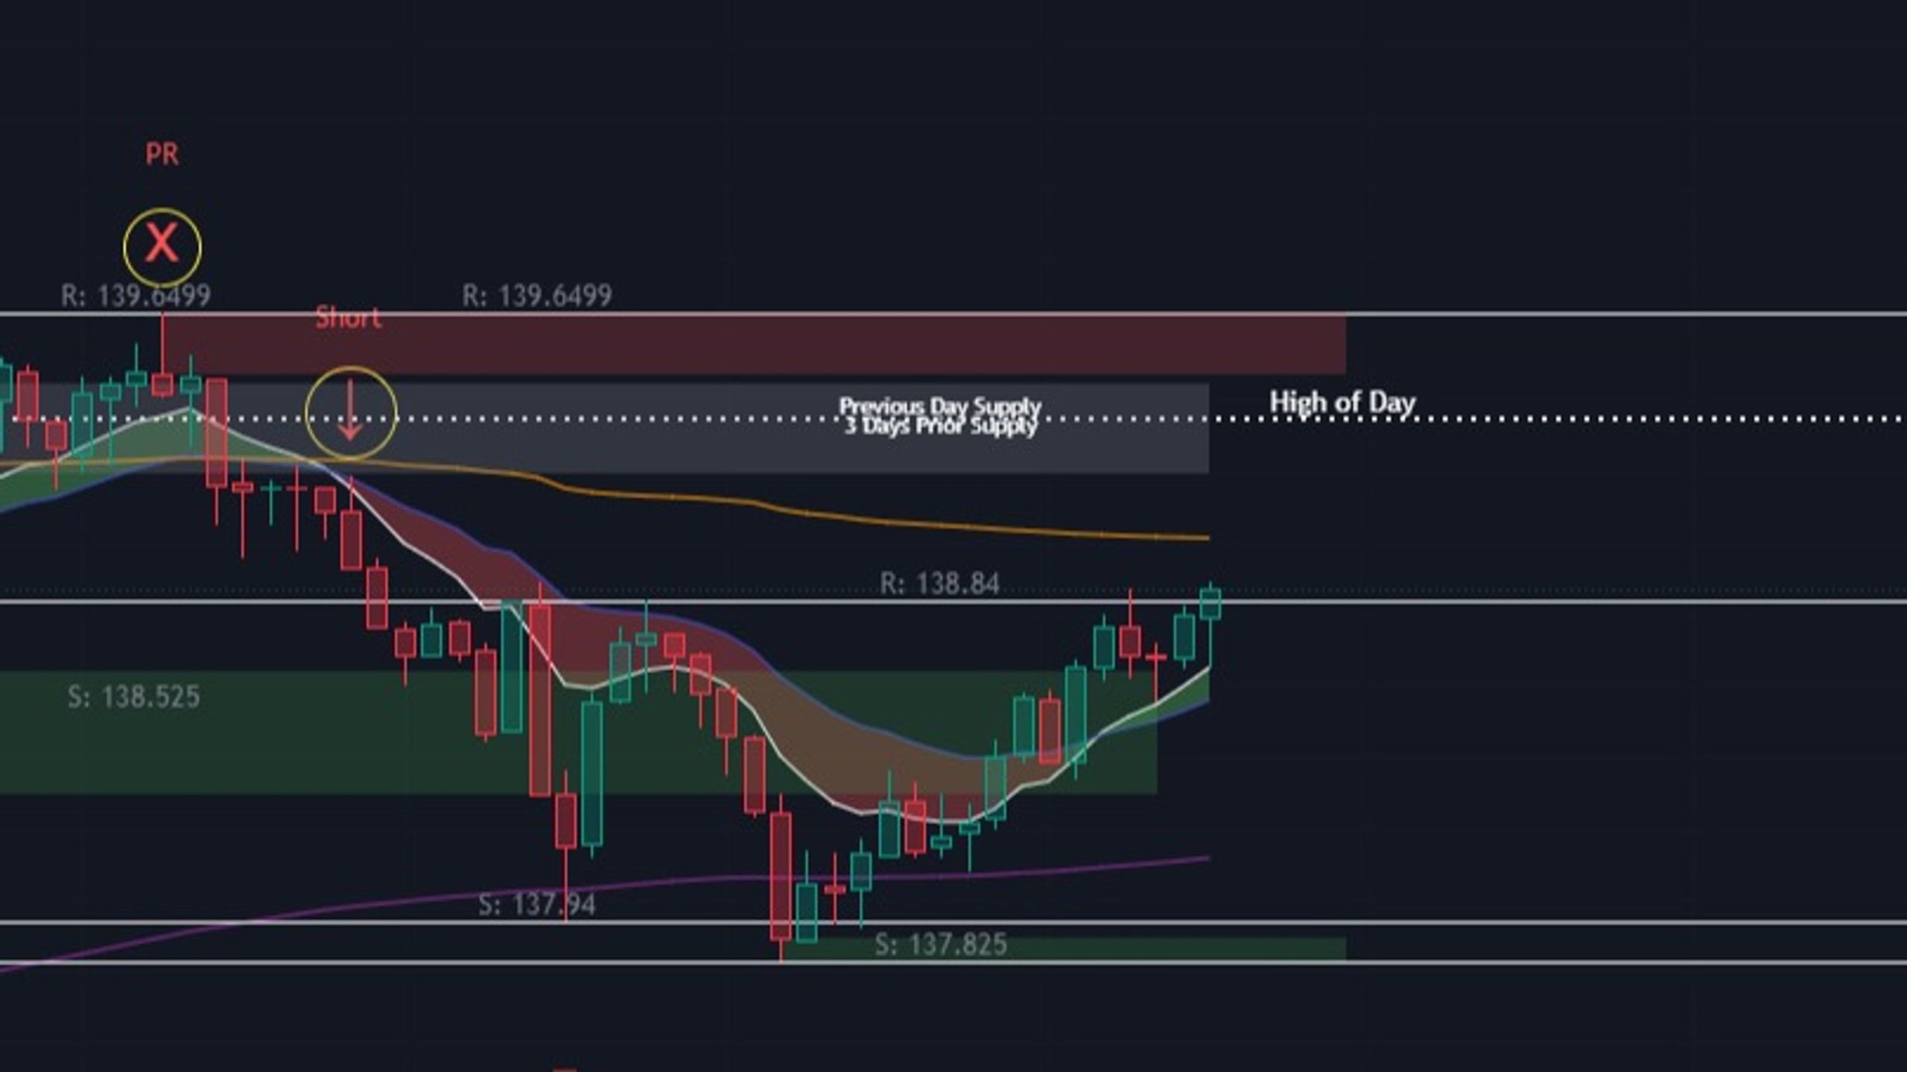Select the red down arrow short marker
This screenshot has height=1072, width=1907.
[350, 411]
